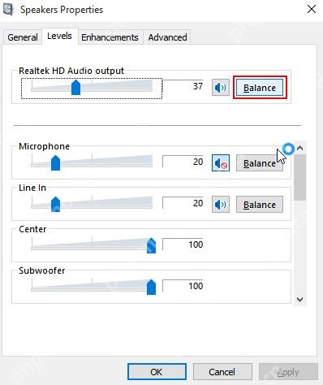Select the Levels tab
This screenshot has height=385, width=323.
coord(59,36)
